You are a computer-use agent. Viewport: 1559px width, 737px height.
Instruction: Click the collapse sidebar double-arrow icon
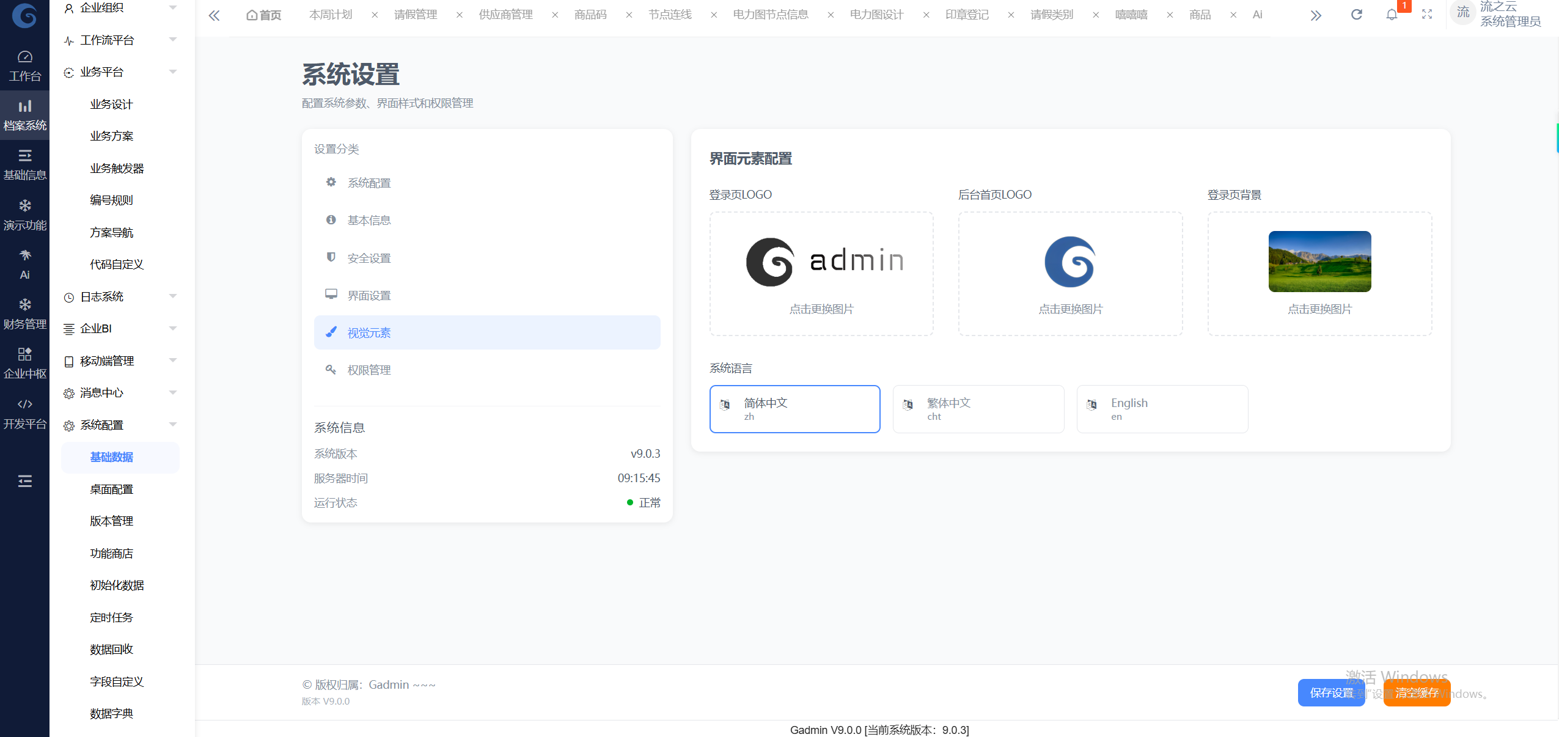click(x=214, y=15)
